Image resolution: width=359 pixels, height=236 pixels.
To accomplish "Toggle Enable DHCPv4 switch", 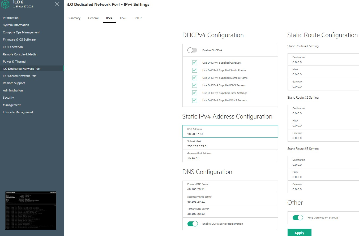I will pos(192,50).
